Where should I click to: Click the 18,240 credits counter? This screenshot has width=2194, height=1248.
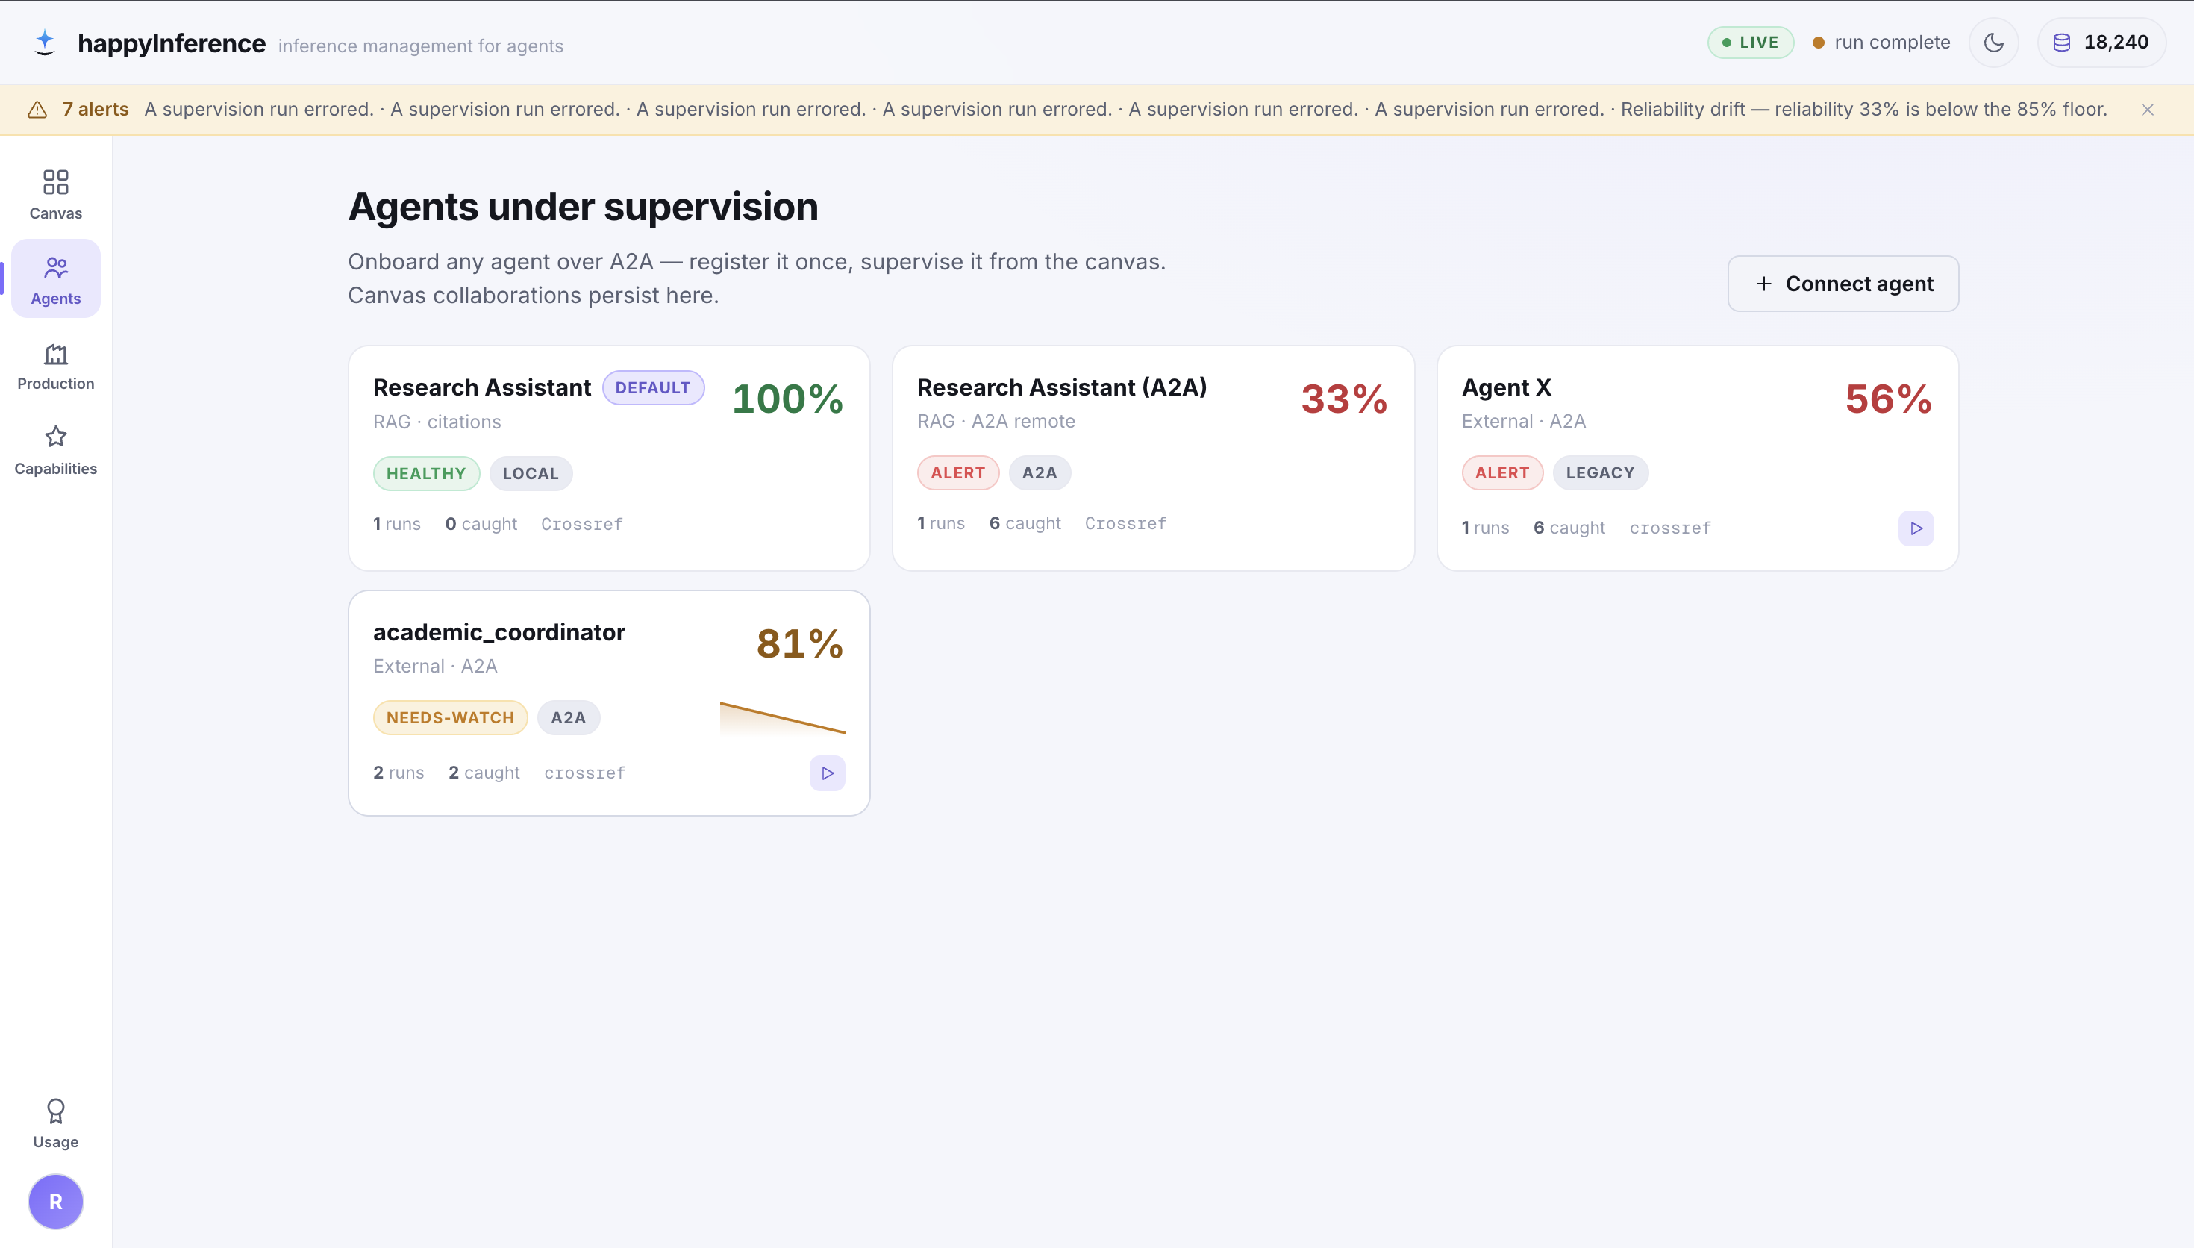[2101, 42]
